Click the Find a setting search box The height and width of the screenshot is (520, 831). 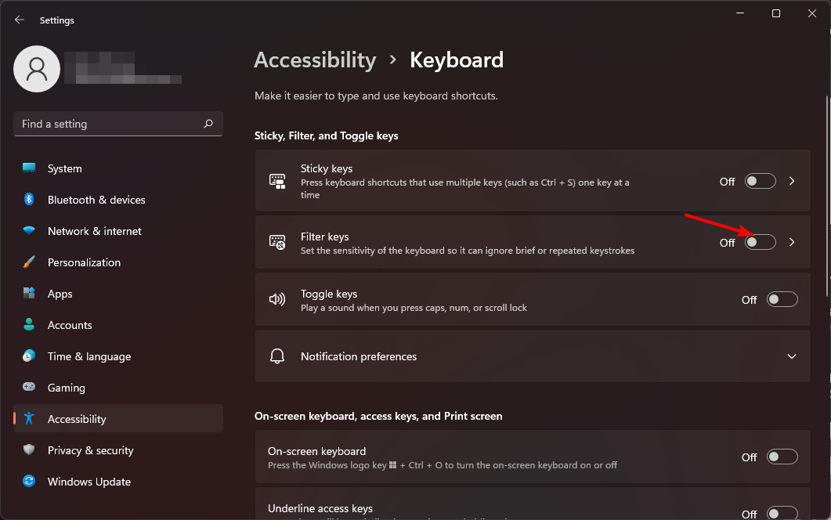(118, 124)
